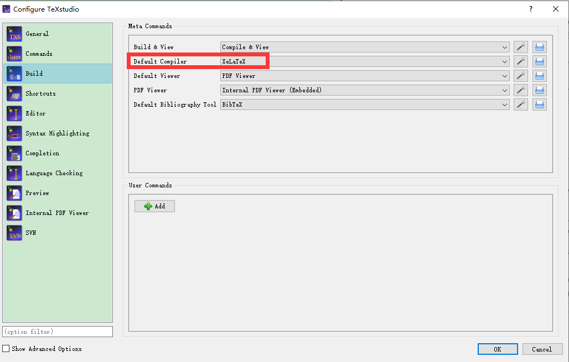Confirm settings with OK button
Viewport: 569px width, 362px height.
coord(498,349)
